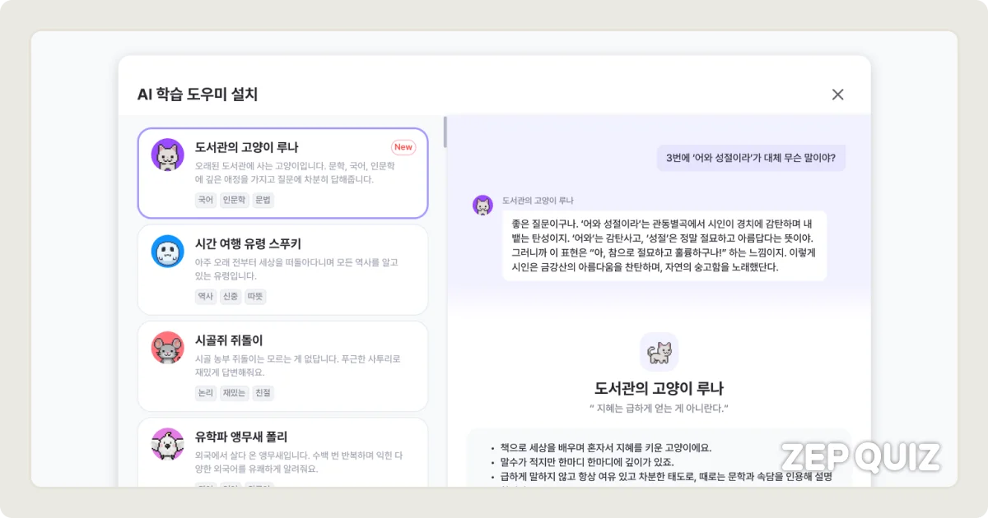Click the character list scrollbar

(445, 132)
